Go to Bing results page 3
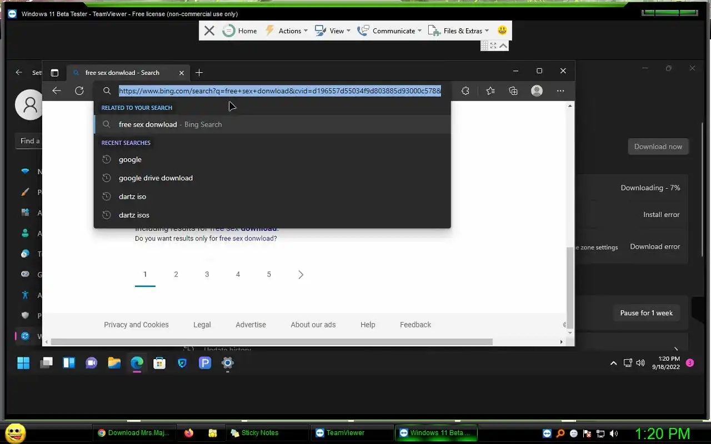711x444 pixels. click(207, 274)
